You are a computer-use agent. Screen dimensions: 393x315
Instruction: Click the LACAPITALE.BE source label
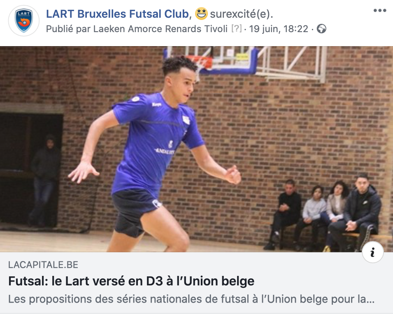[x=43, y=265]
